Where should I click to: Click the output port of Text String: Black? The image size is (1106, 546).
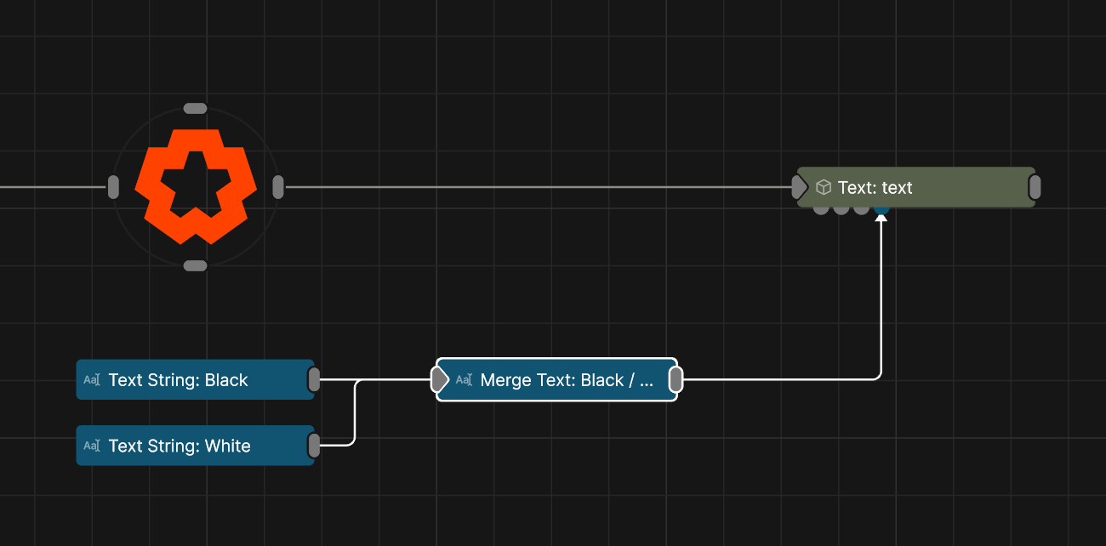tap(314, 379)
